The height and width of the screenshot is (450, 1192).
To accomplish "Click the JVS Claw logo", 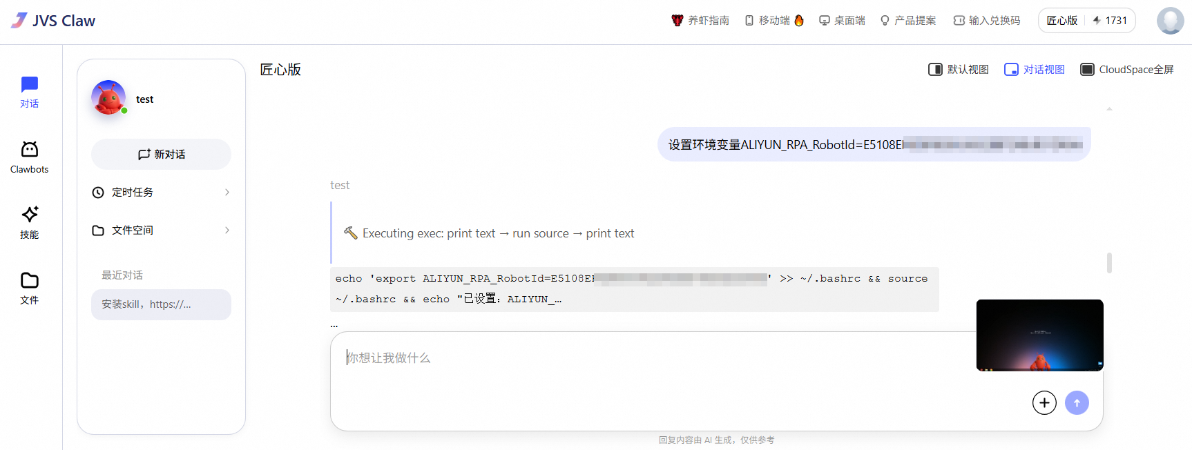I will point(53,21).
